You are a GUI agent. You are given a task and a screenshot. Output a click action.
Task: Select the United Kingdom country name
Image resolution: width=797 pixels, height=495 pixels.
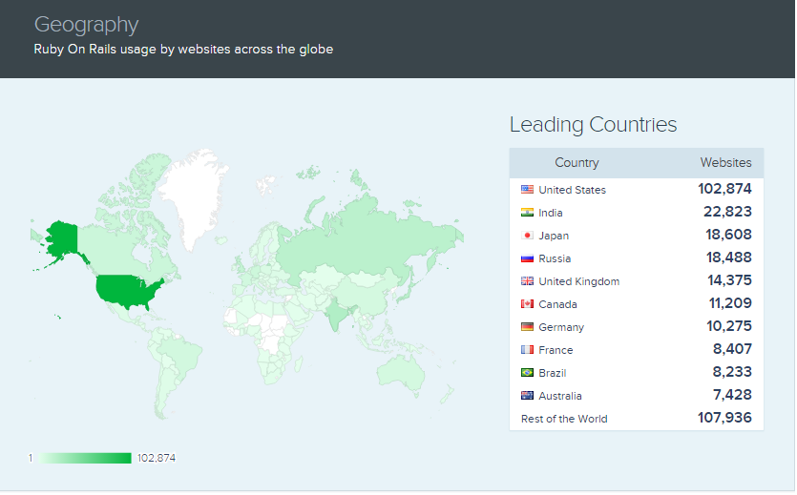[x=579, y=281]
